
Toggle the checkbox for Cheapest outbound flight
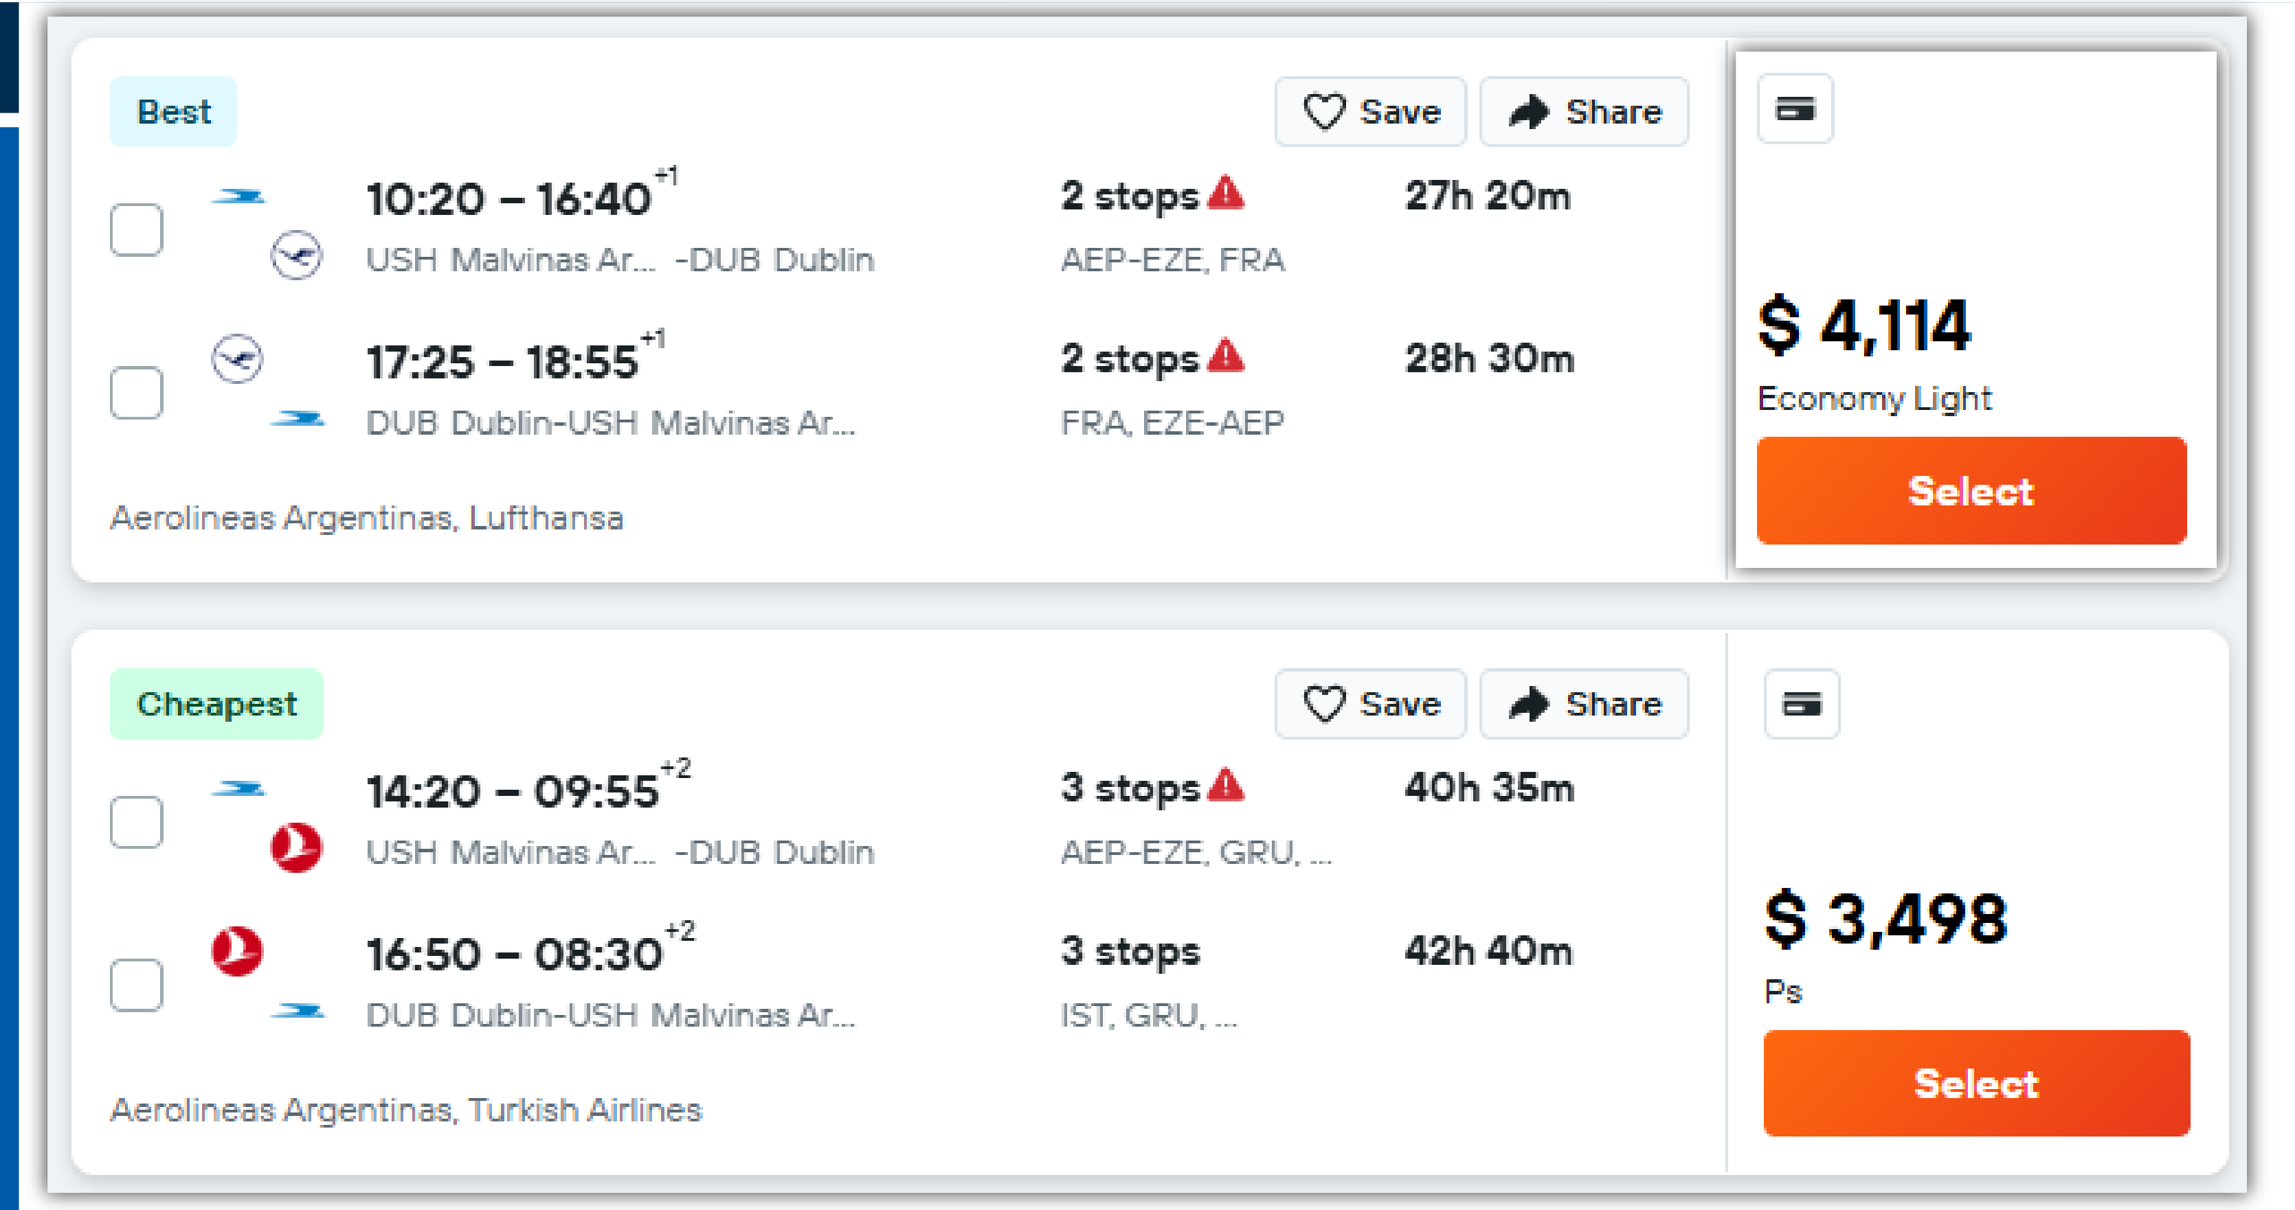coord(135,819)
